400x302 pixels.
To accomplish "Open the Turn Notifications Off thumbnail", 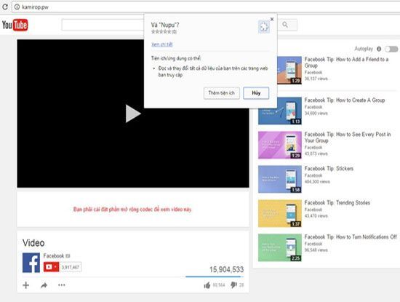I will tap(280, 247).
